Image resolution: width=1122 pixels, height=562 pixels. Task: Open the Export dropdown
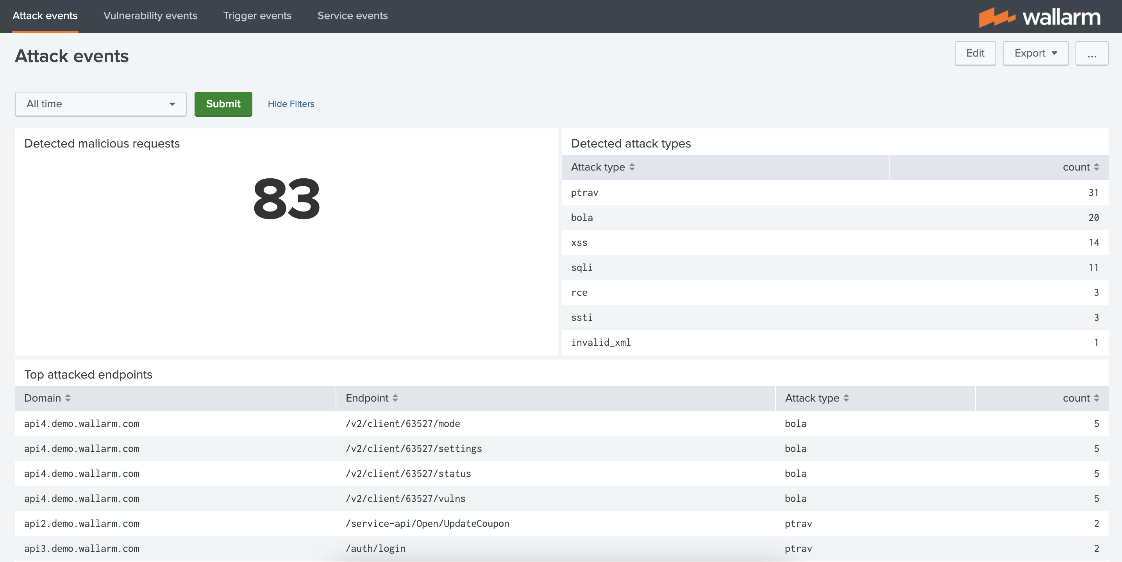coord(1035,53)
